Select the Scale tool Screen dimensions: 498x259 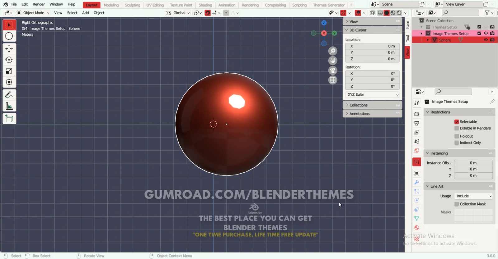9,71
